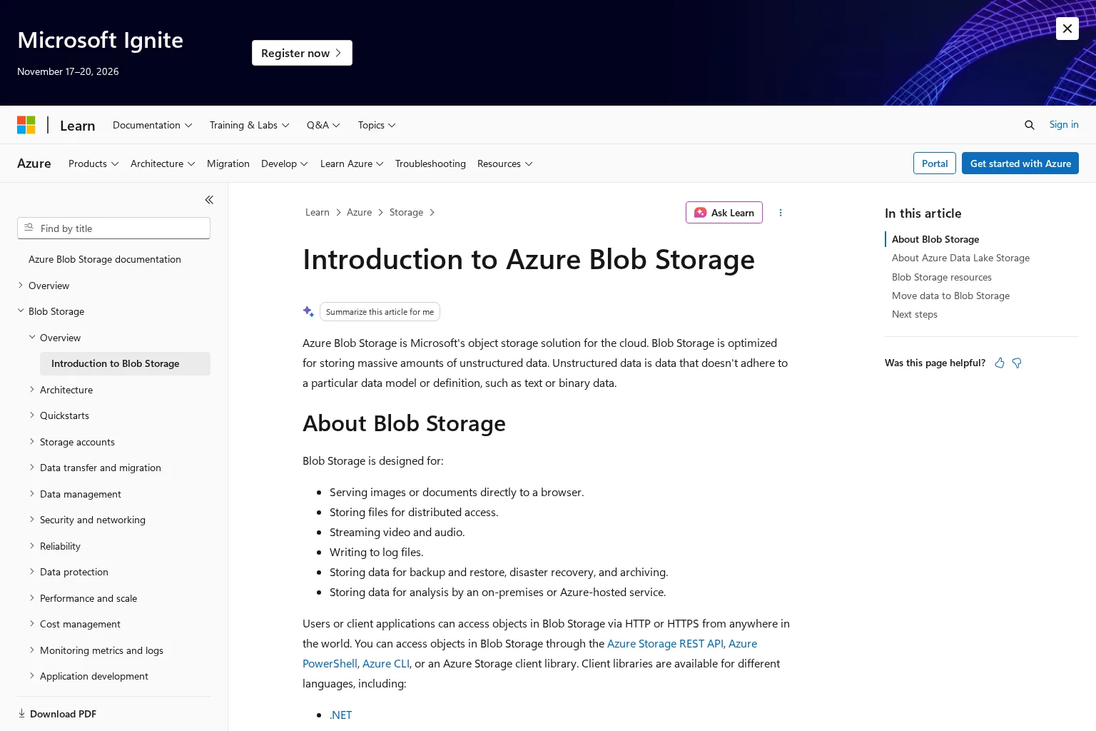Open the Azure CLI link
Viewport: 1096px width, 731px height.
386,664
